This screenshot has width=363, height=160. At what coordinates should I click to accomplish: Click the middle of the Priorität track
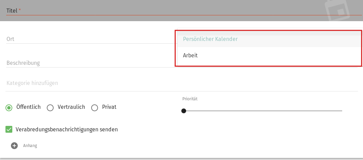point(263,111)
